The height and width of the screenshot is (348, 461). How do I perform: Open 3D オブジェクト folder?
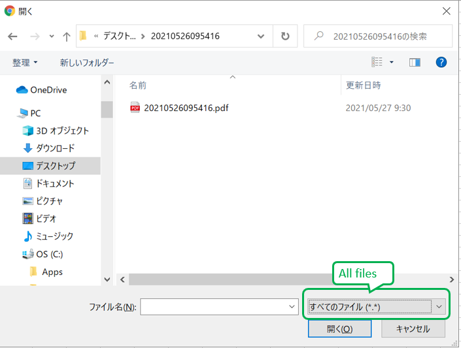click(x=56, y=131)
